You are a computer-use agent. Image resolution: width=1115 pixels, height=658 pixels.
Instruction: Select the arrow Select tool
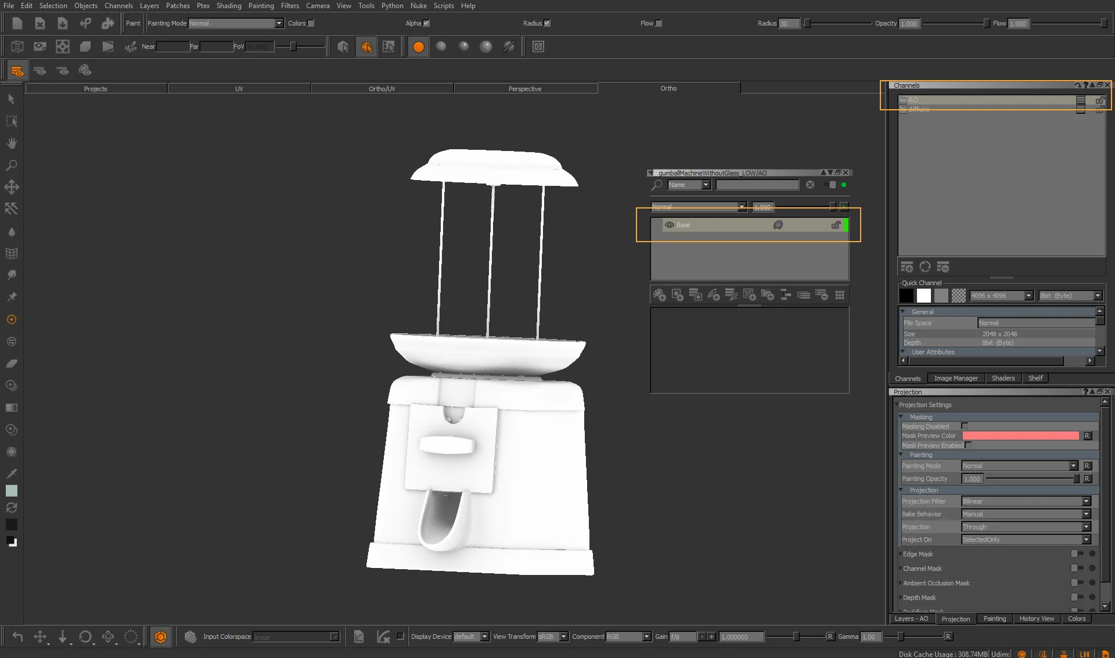(11, 99)
